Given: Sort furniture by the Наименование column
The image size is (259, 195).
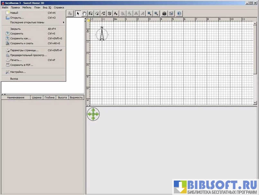Looking at the screenshot, I should [x=16, y=97].
